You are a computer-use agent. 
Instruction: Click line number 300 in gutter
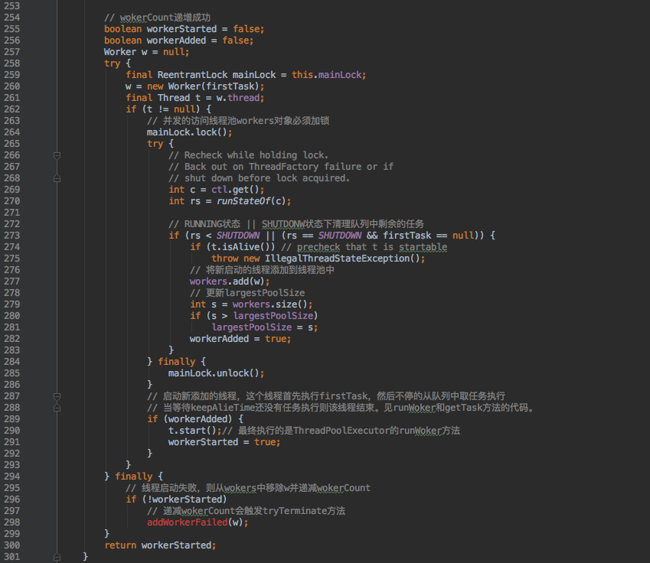[x=11, y=545]
